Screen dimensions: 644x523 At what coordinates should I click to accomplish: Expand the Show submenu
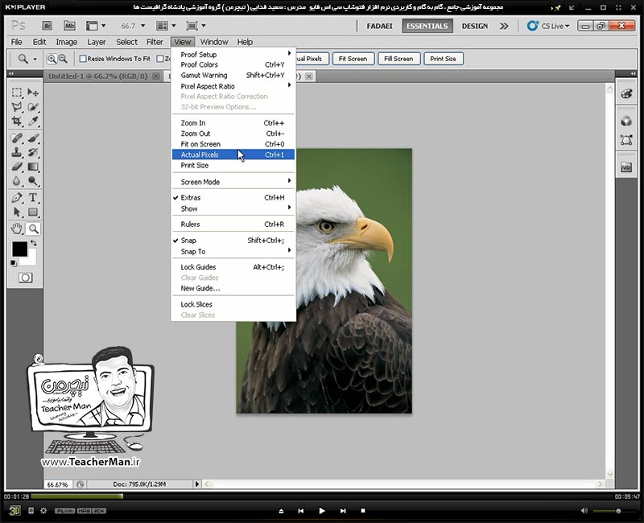[233, 208]
